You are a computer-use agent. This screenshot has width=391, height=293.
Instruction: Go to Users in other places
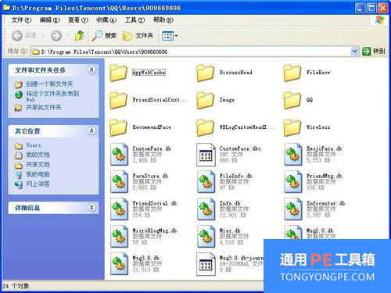click(34, 145)
